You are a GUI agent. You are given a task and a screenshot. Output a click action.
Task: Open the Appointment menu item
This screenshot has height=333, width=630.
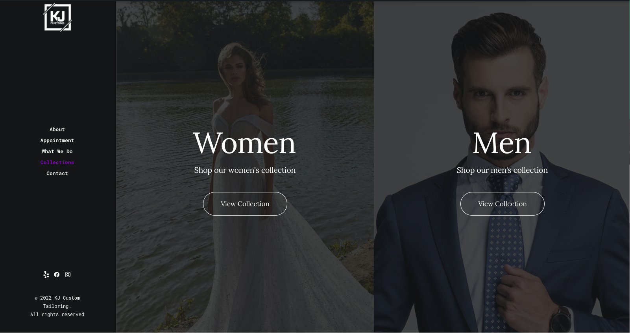point(57,140)
